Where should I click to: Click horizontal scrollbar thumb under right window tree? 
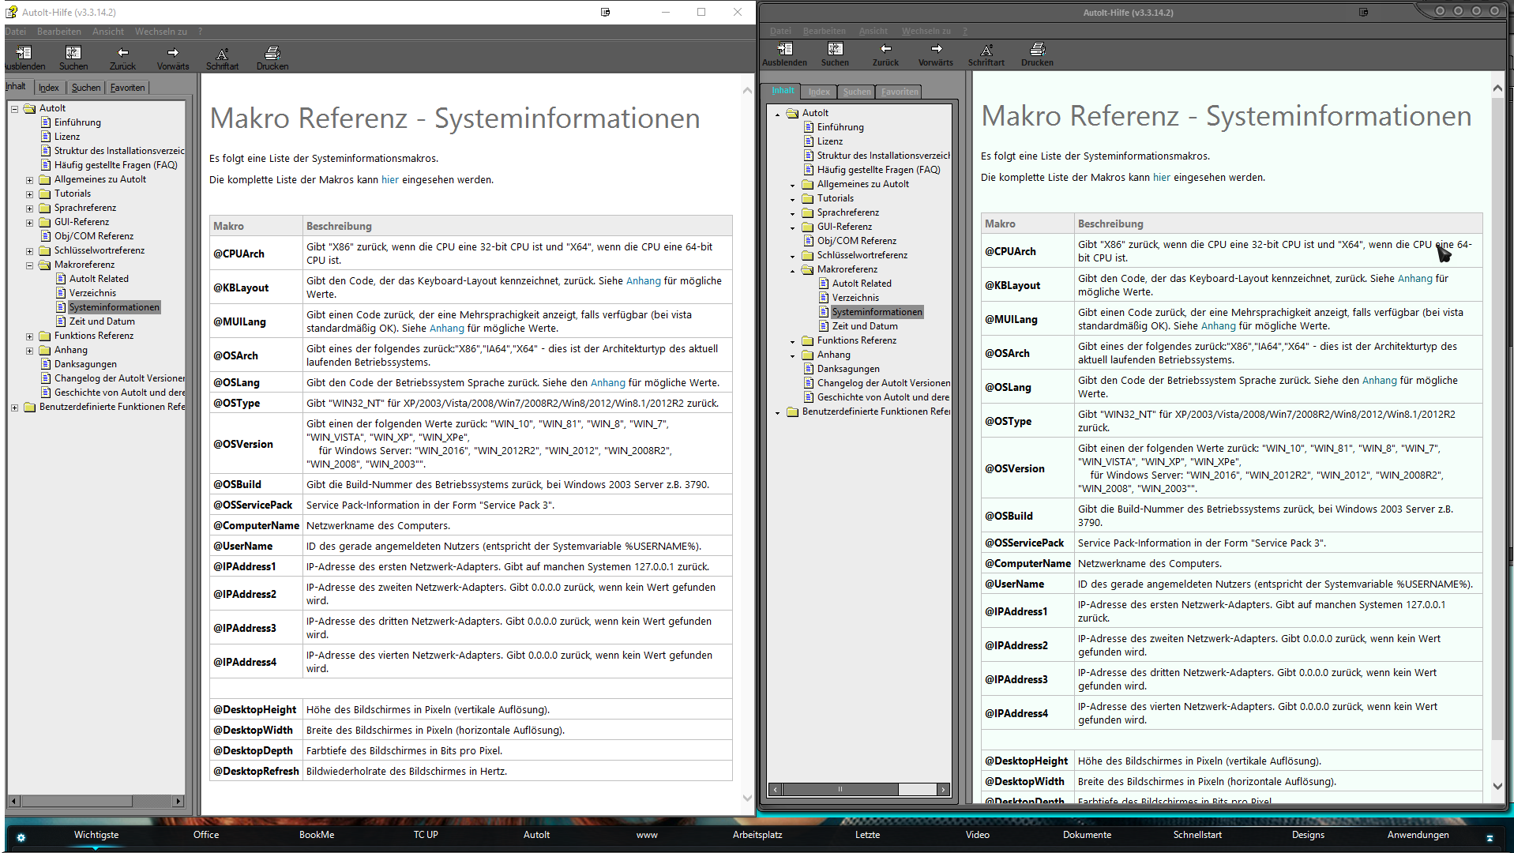coord(840,789)
